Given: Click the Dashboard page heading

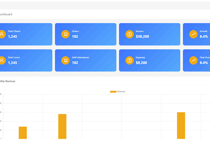Looking at the screenshot, I should [6, 14].
